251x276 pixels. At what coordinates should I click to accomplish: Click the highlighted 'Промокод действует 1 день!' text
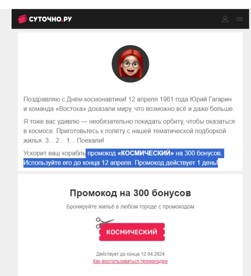[176, 163]
